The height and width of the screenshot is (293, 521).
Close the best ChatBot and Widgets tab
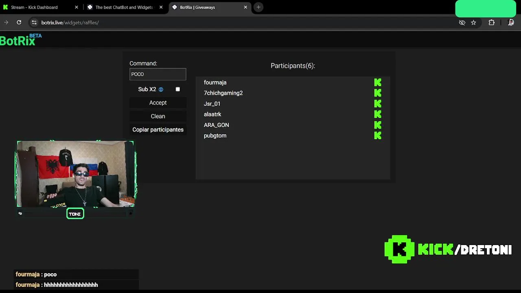pos(161,7)
